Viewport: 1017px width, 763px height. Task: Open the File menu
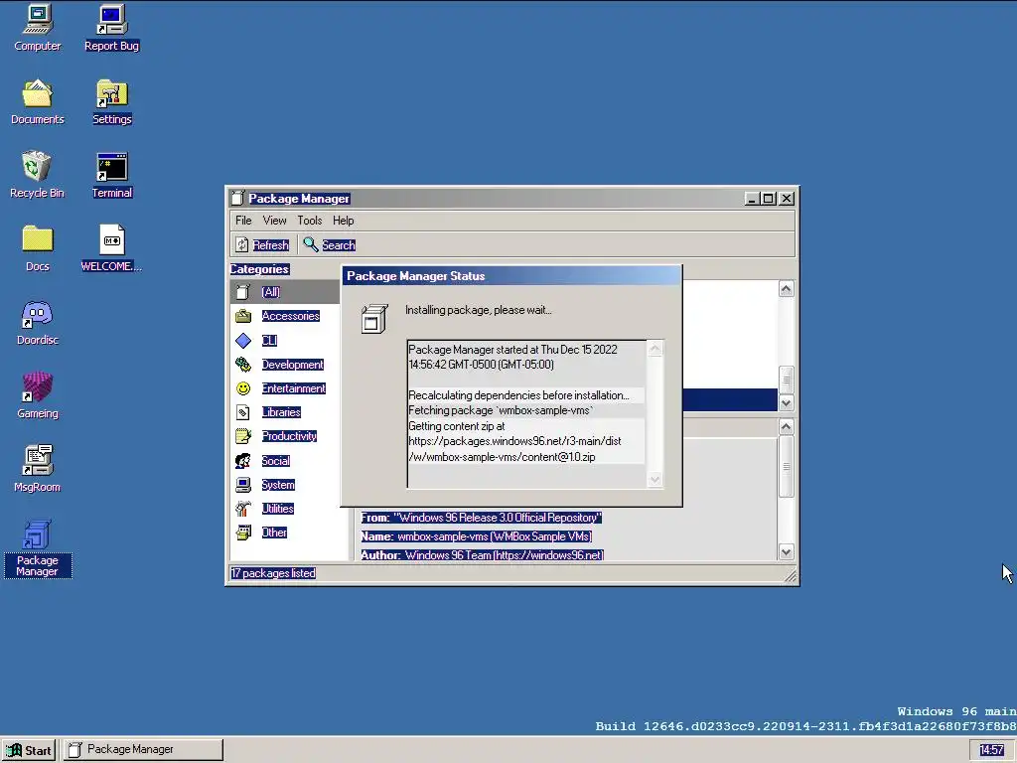243,221
